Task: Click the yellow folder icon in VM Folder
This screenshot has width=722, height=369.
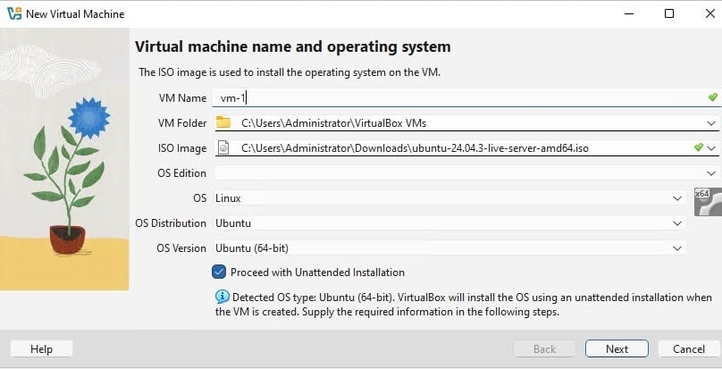Action: [223, 122]
